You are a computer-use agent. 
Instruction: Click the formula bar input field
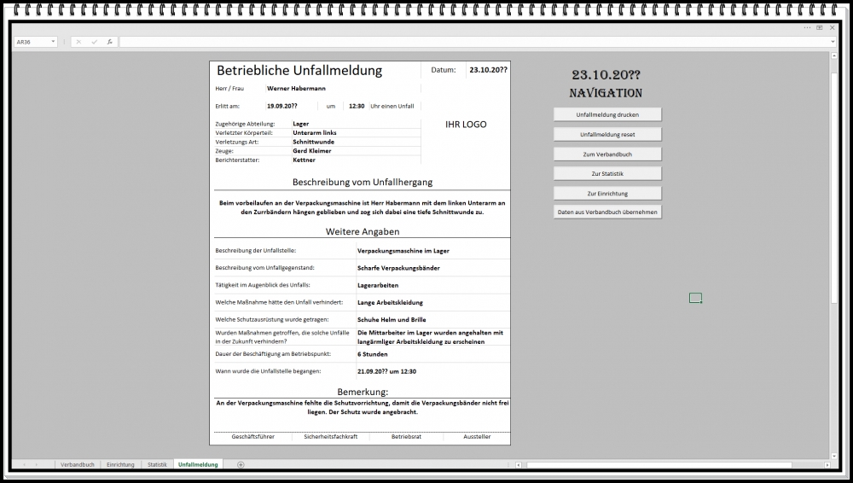[x=469, y=42]
